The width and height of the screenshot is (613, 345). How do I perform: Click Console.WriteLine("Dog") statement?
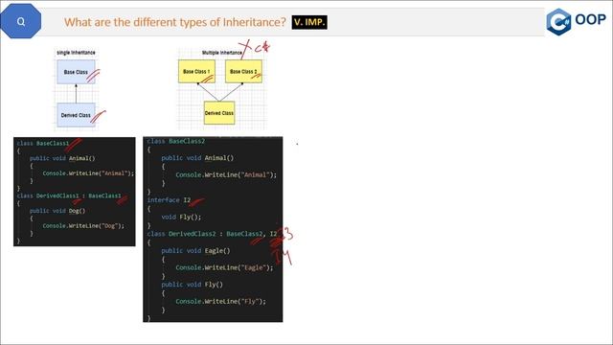point(83,226)
